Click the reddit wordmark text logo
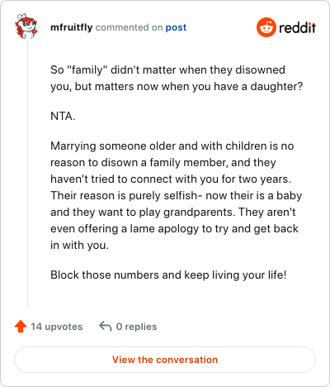330x387 pixels. (x=297, y=27)
